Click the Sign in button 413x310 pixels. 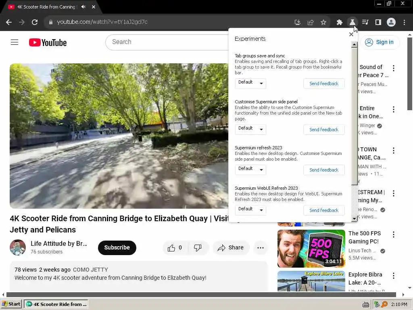pyautogui.click(x=380, y=42)
